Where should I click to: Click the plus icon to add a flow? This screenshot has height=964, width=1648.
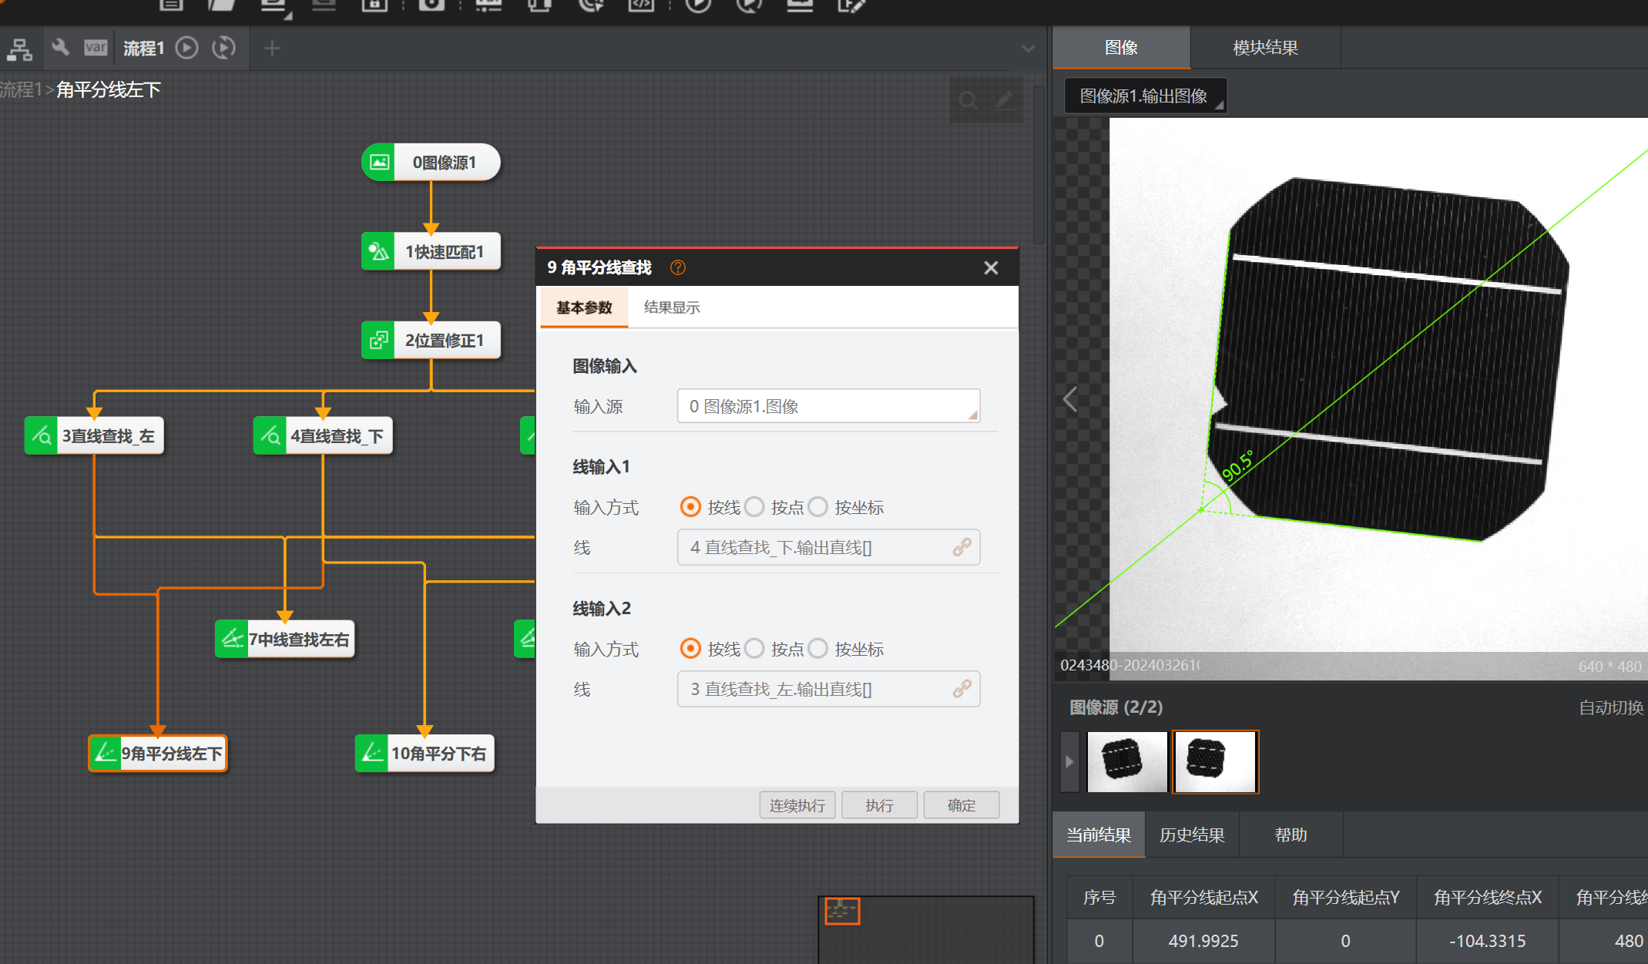point(272,49)
